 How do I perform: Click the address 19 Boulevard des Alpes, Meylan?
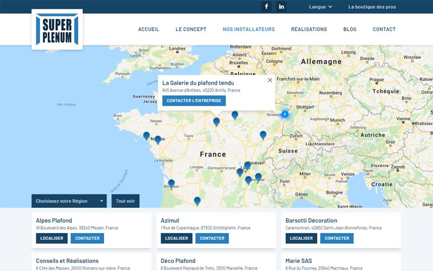pos(77,228)
